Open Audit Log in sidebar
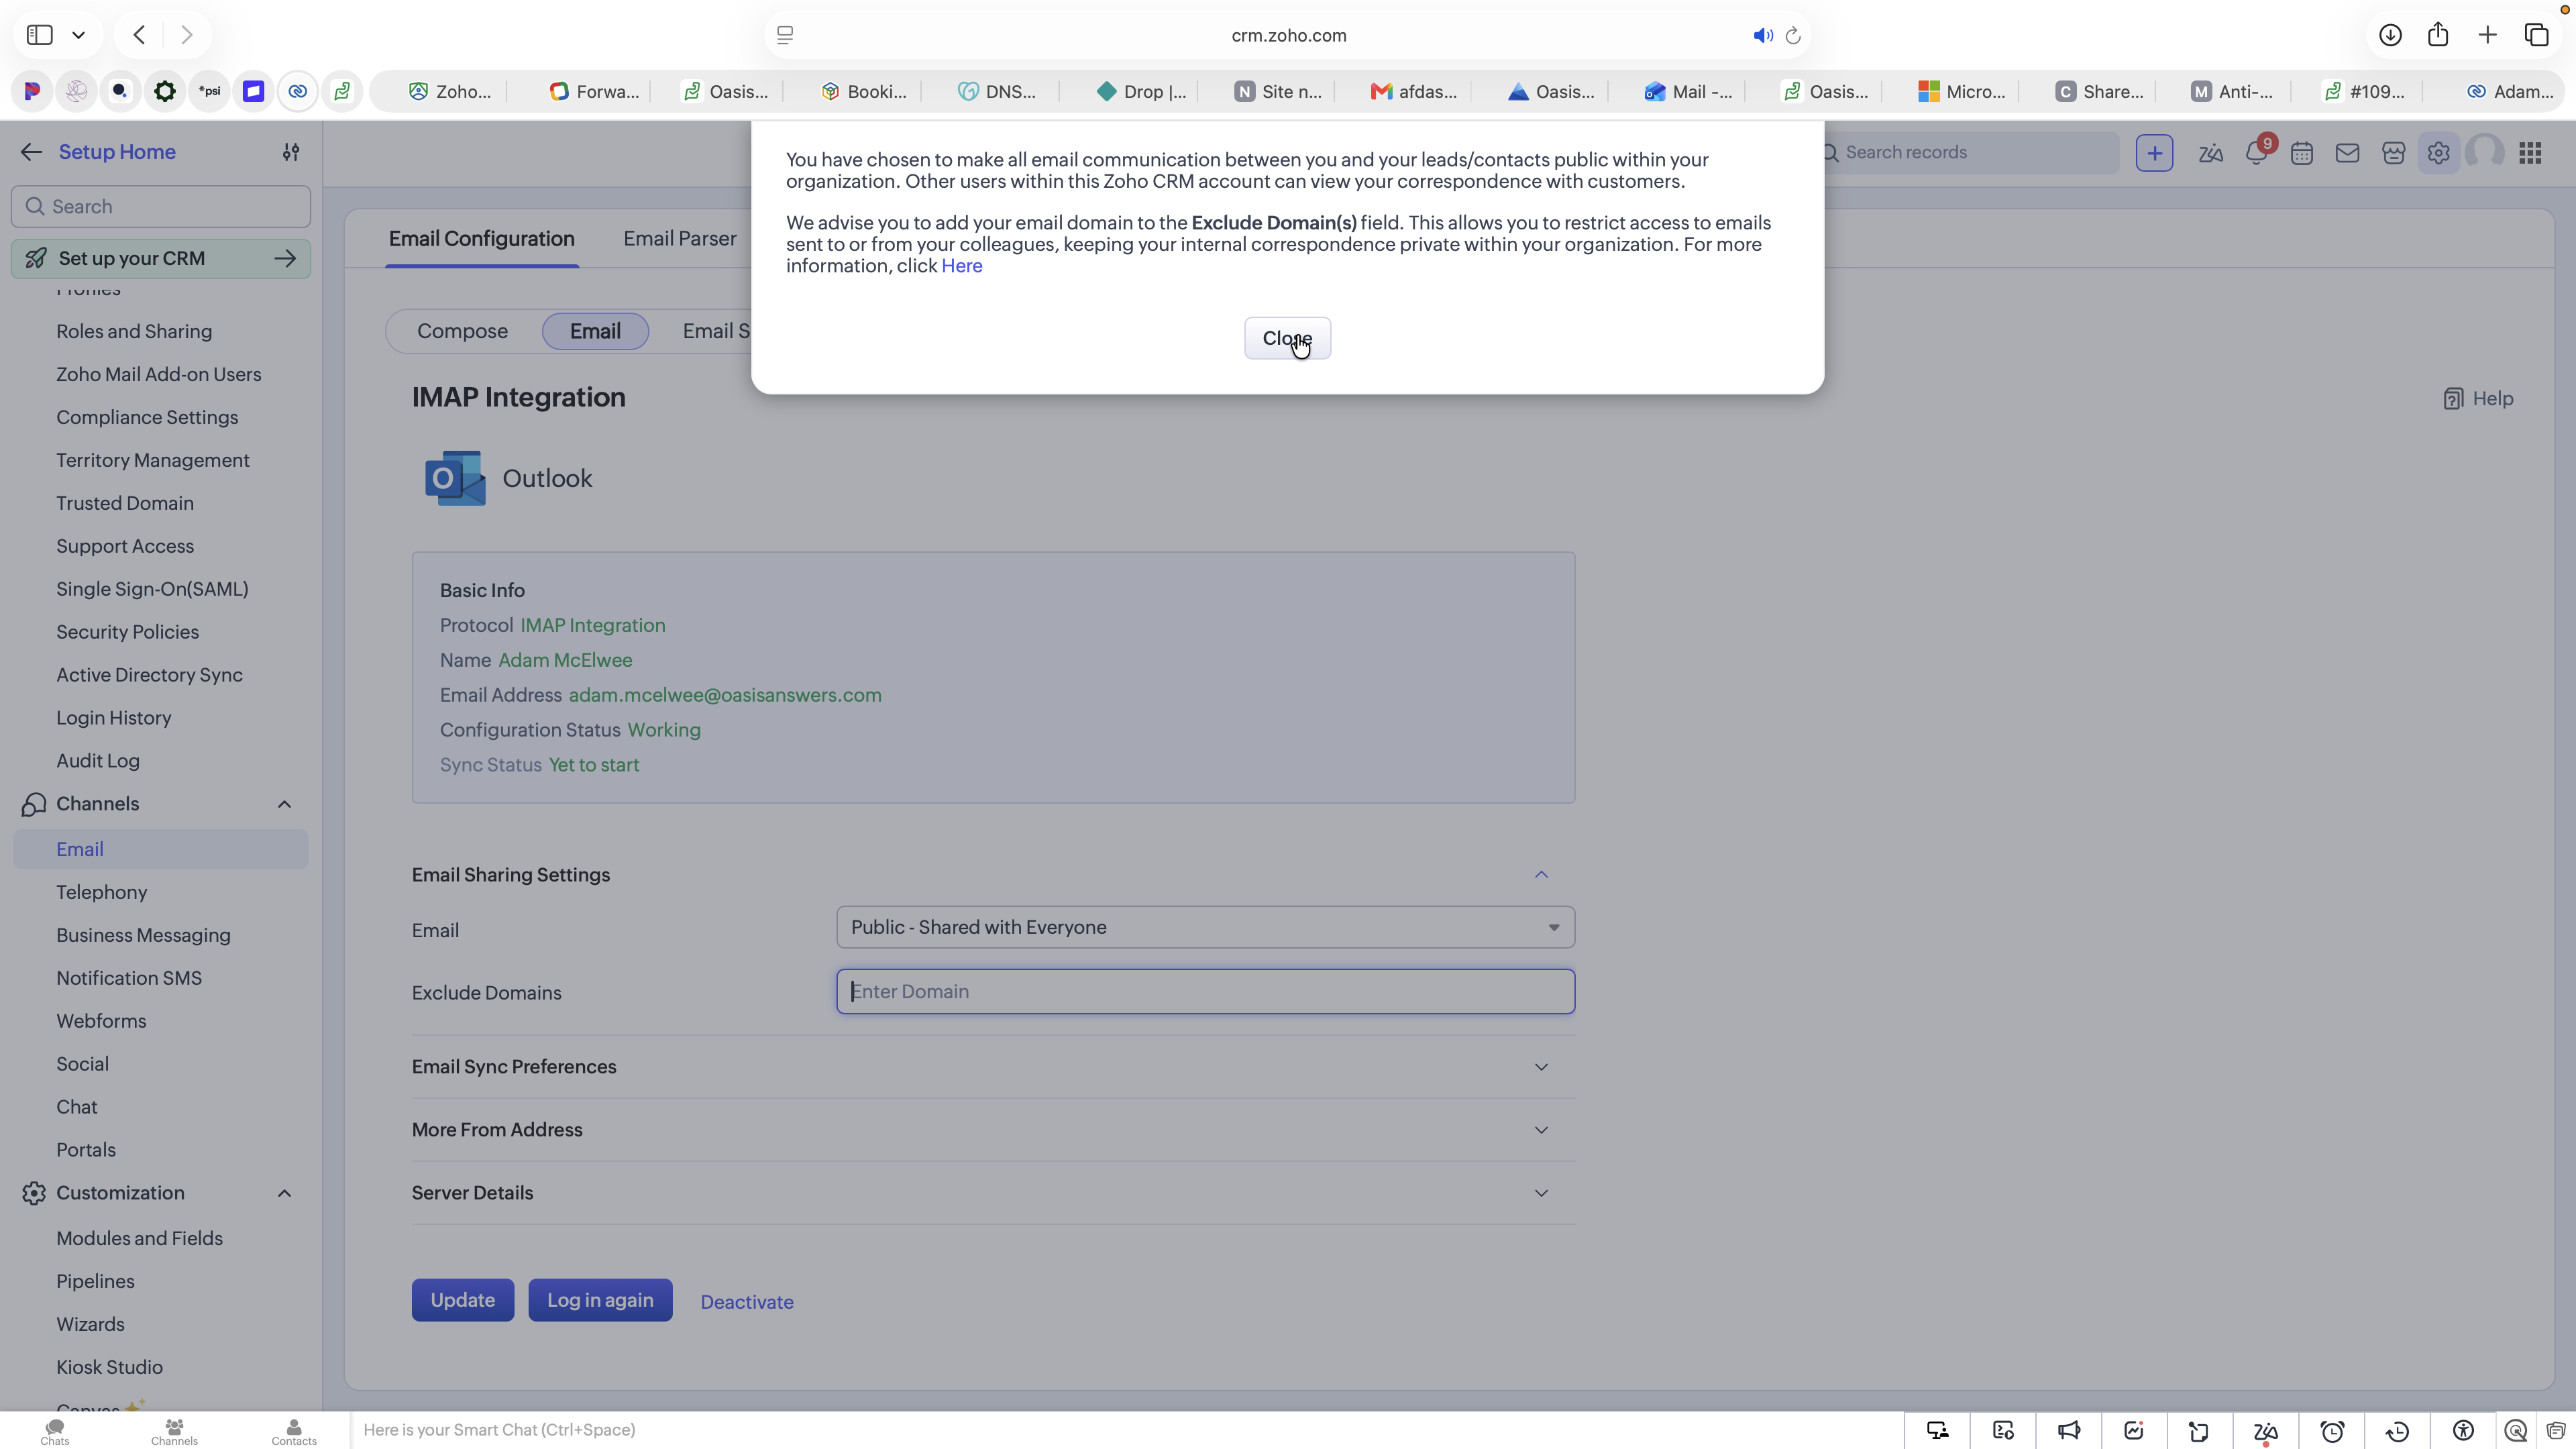 pos(98,761)
